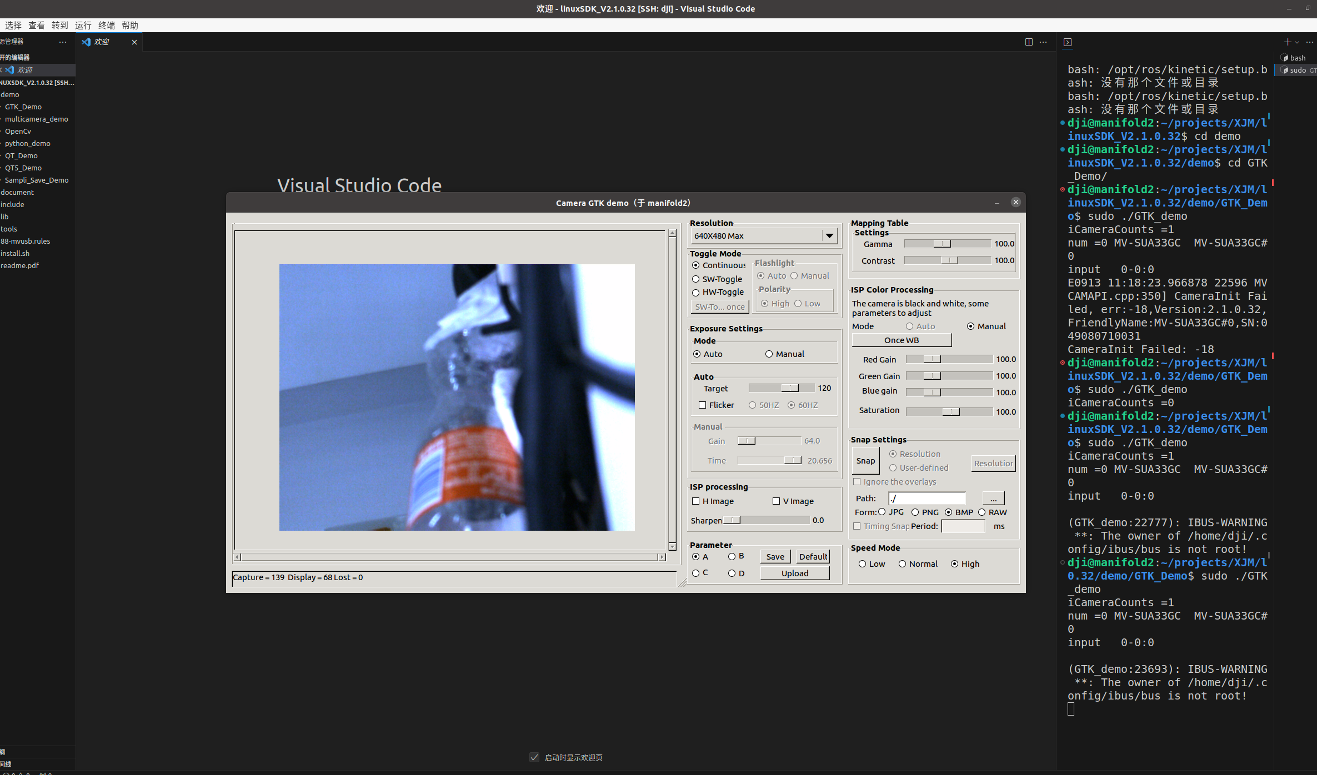The height and width of the screenshot is (775, 1317).
Task: Expand the GTK_Demo folder
Action: (x=23, y=107)
